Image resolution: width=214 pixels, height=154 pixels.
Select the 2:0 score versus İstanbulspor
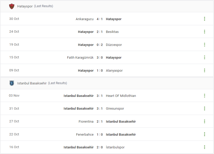100,147
